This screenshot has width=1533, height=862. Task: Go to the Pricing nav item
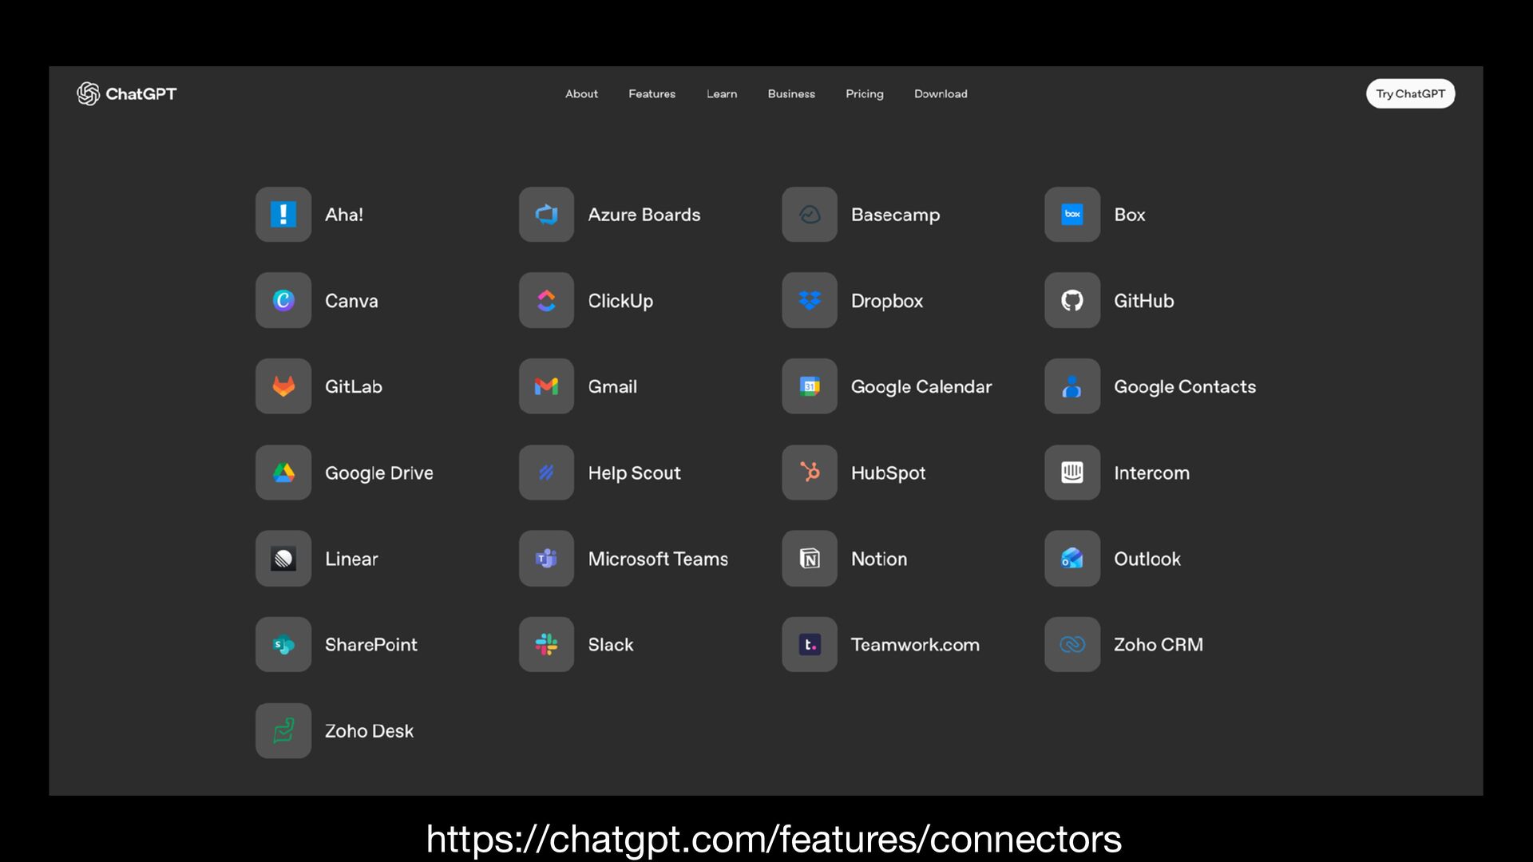click(x=864, y=94)
